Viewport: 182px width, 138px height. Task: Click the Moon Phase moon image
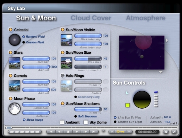tap(15, 109)
